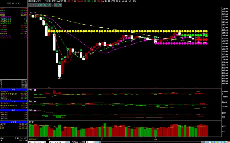Click the 三聯幫進場點 indicator row

click(x=14, y=17)
